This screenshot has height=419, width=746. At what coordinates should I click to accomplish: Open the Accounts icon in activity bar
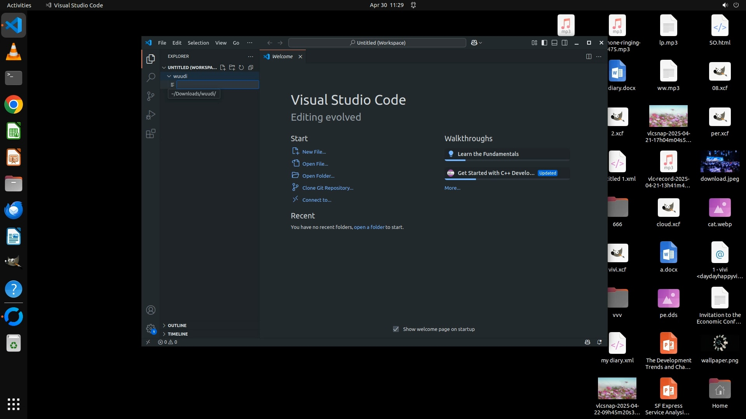151,310
